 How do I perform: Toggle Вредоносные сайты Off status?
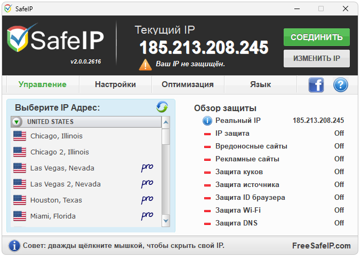tap(339, 146)
